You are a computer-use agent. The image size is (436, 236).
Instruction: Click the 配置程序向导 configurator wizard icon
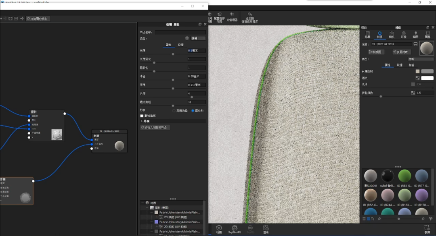point(219,17)
